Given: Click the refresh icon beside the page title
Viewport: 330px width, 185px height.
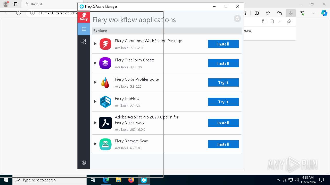Looking at the screenshot, I should [237, 18].
